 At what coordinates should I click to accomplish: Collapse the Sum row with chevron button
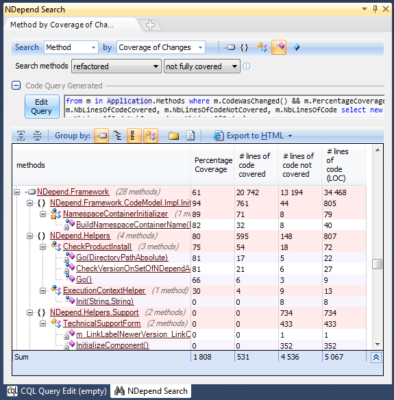pyautogui.click(x=376, y=358)
